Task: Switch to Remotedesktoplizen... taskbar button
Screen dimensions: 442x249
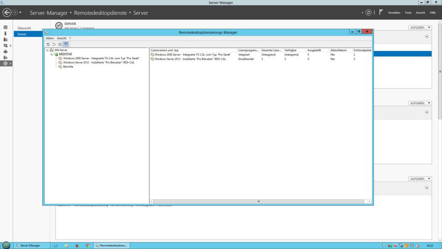Action: [112, 246]
